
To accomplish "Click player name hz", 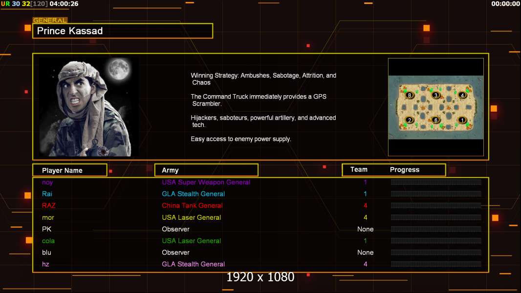I will (x=45, y=264).
